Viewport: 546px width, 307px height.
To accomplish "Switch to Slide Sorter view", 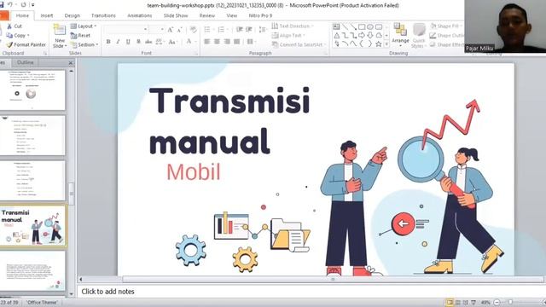I will (x=458, y=303).
